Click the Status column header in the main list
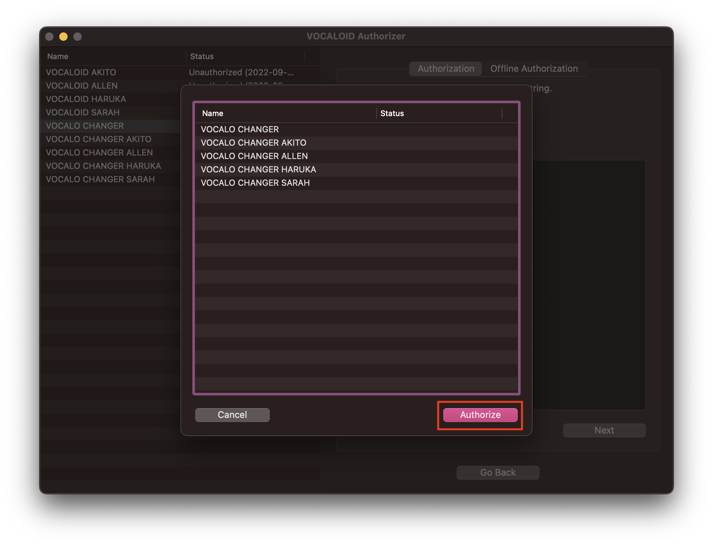This screenshot has width=713, height=546. pyautogui.click(x=201, y=56)
